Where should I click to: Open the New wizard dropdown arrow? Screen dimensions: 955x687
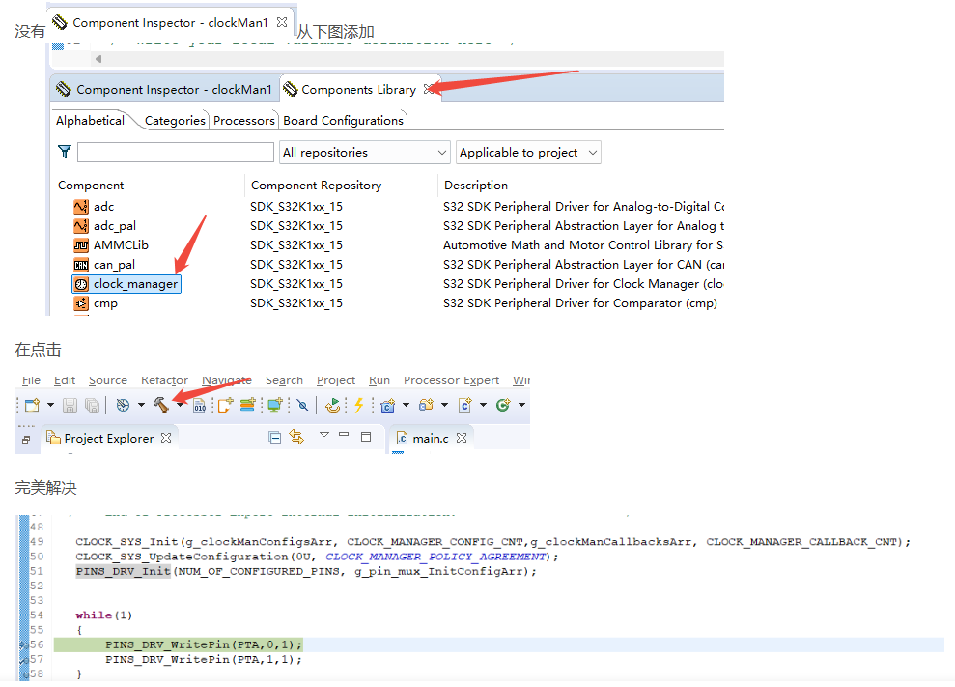click(x=50, y=405)
